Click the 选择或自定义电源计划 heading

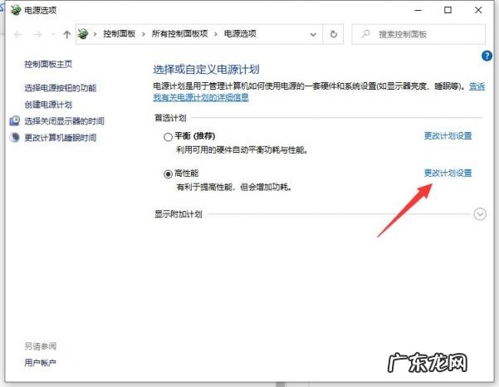pos(206,69)
